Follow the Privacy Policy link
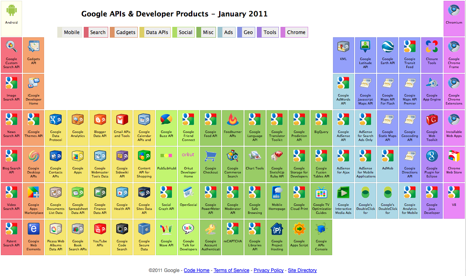 (x=268, y=270)
